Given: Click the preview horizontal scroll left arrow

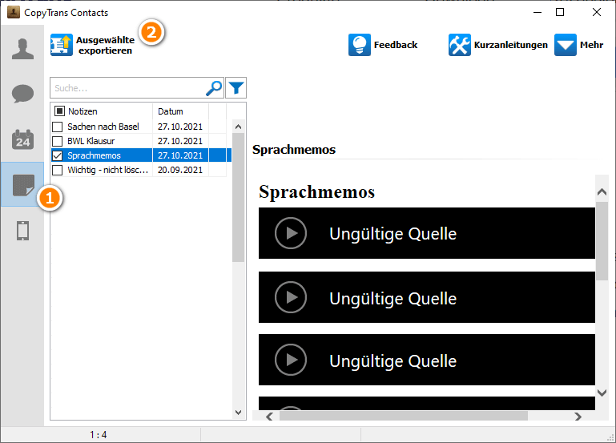Looking at the screenshot, I should (269, 417).
